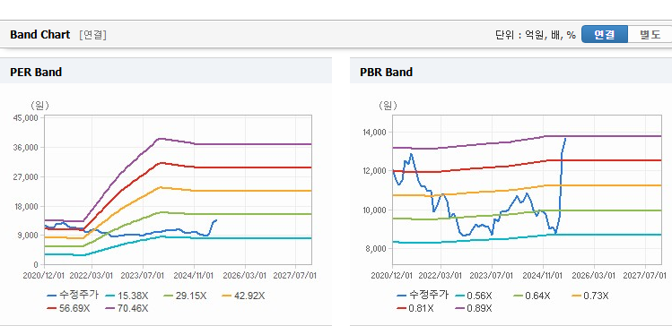The width and height of the screenshot is (672, 326).
Task: Click the blue price line peak in PBR chart
Action: click(565, 139)
